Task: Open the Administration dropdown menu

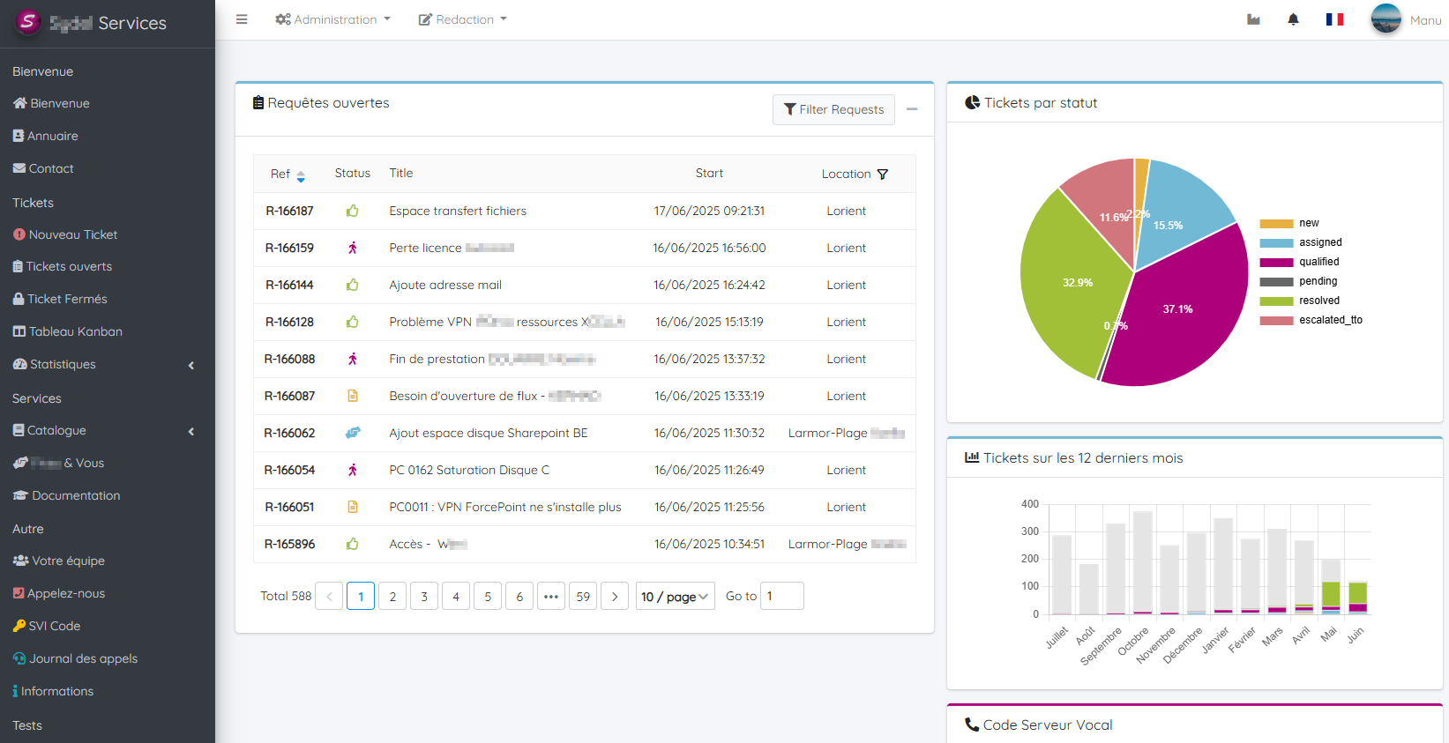Action: (332, 19)
